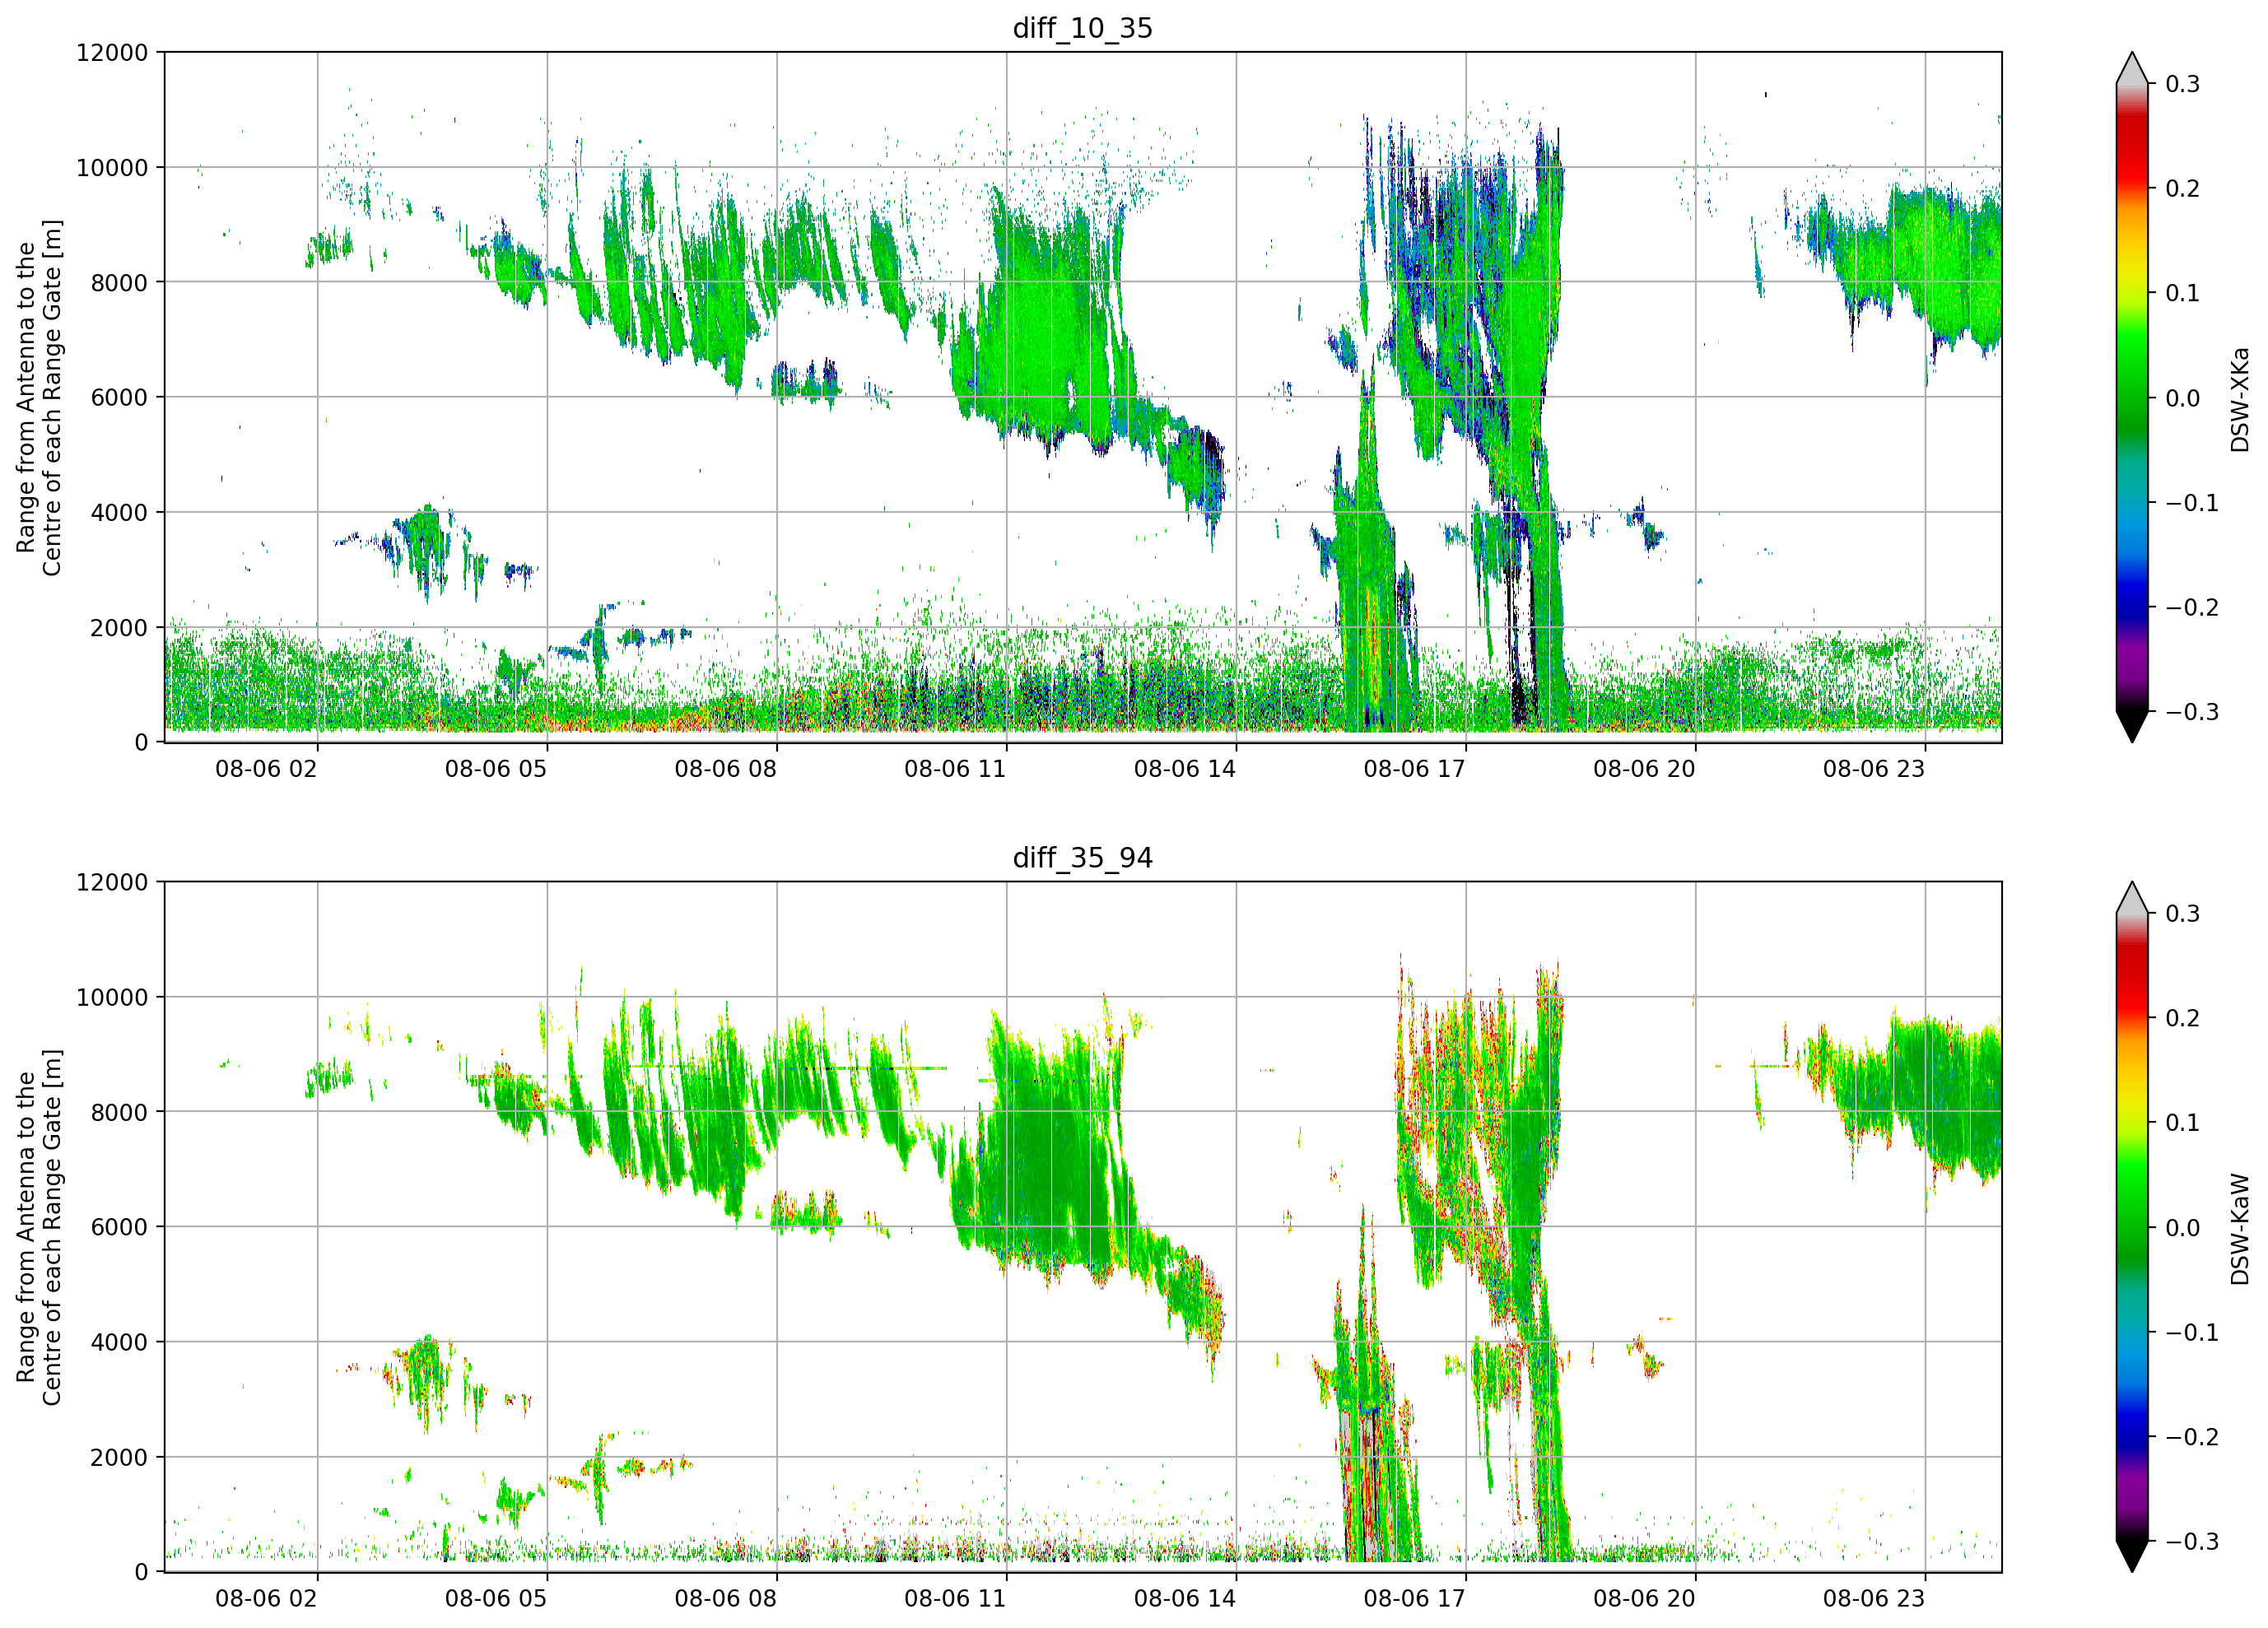Image resolution: width=2268 pixels, height=1628 pixels.
Task: Click the 0.0 tick on DSW-XKa colorbar
Action: (x=2183, y=398)
